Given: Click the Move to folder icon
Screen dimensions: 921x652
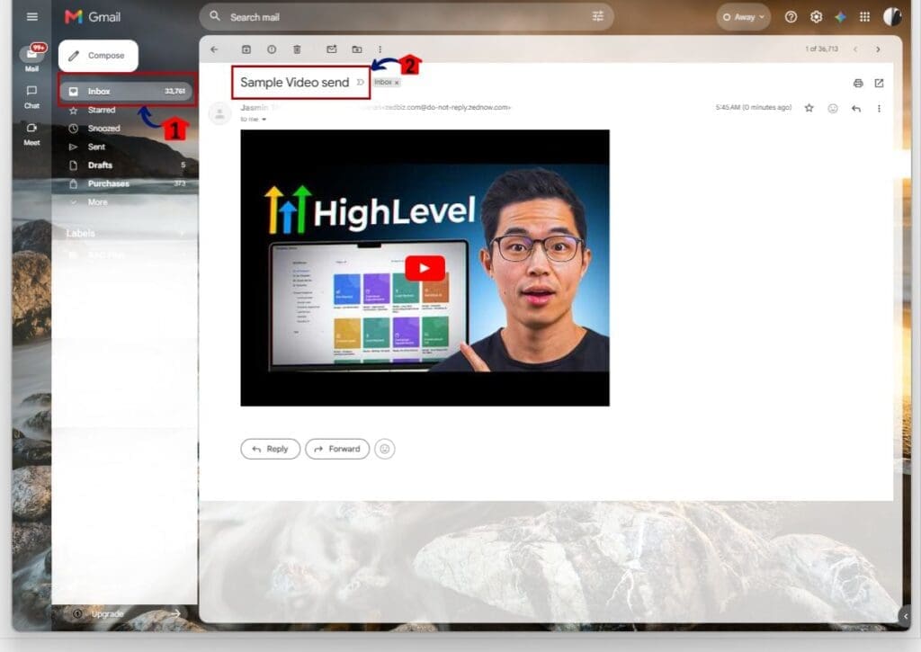Looking at the screenshot, I should (x=357, y=49).
